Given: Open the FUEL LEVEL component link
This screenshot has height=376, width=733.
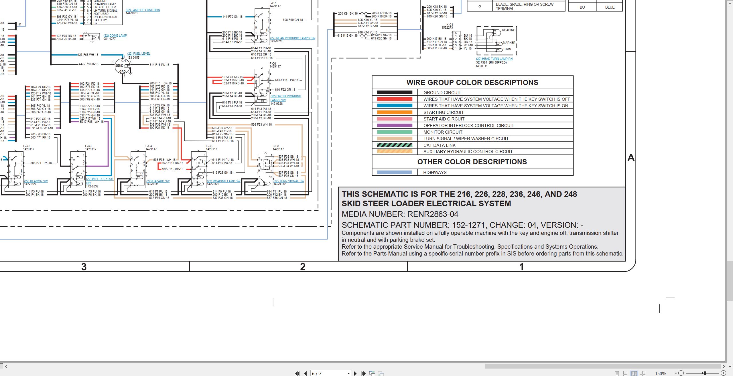Looking at the screenshot, I should pyautogui.click(x=139, y=54).
